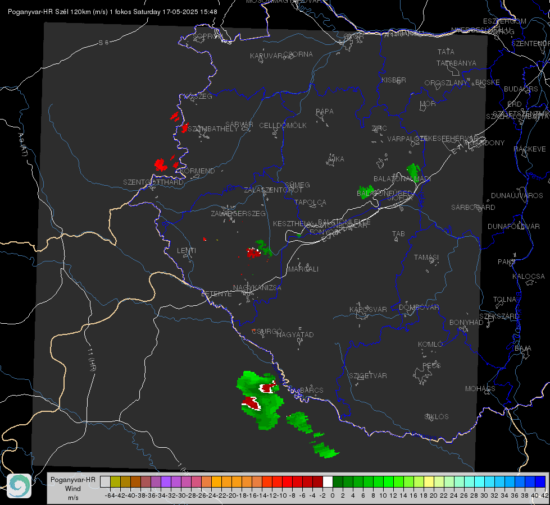Select the KOMLÓ town label
Image resolution: width=550 pixels, height=505 pixels.
coord(430,345)
